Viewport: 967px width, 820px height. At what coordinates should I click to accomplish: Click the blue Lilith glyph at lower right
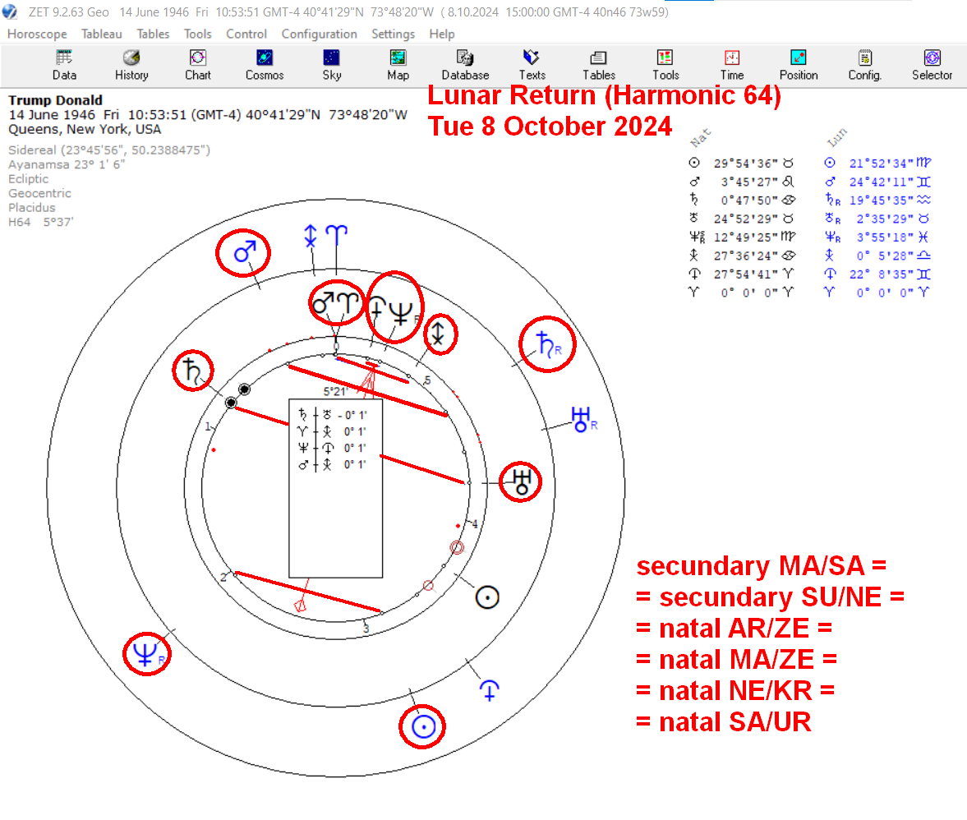point(490,690)
